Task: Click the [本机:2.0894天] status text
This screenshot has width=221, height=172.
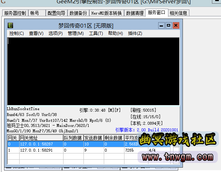Action: (147, 123)
